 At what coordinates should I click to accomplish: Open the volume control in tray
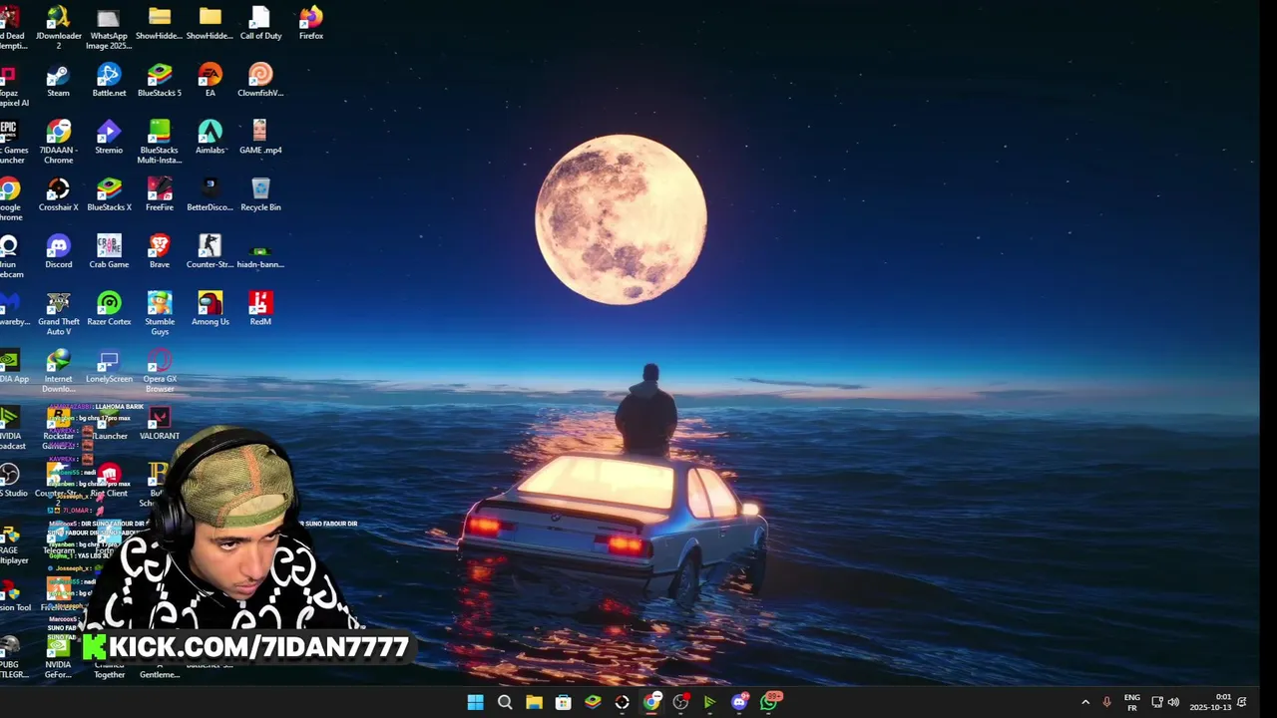click(x=1173, y=702)
